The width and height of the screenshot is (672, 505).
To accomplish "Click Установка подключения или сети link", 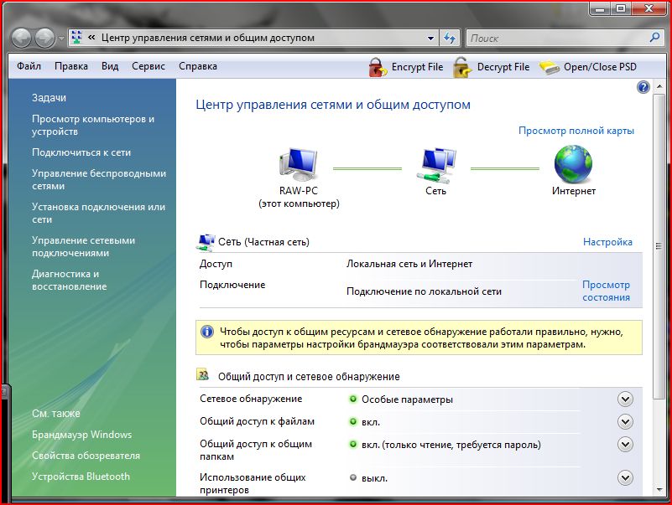I will (x=98, y=213).
